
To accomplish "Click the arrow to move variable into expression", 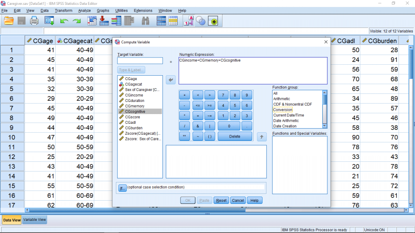I will [171, 80].
